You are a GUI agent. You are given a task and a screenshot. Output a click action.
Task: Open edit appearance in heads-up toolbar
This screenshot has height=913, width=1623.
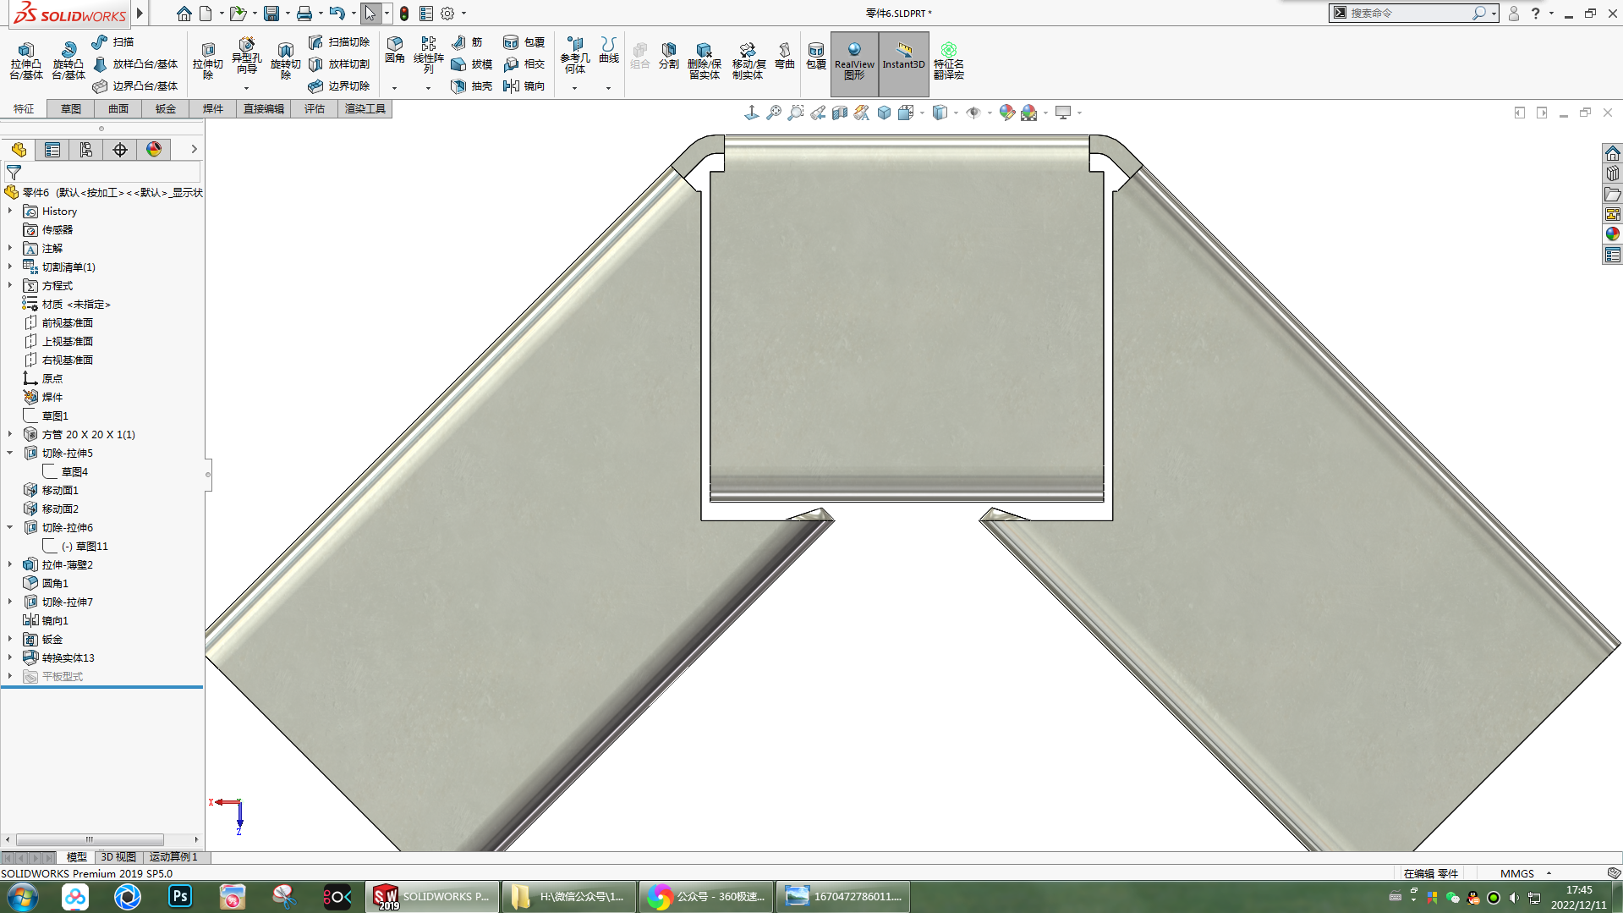coord(1006,113)
